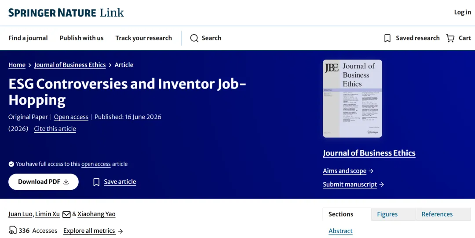Open the shopping cart icon
The width and height of the screenshot is (475, 238).
point(450,38)
